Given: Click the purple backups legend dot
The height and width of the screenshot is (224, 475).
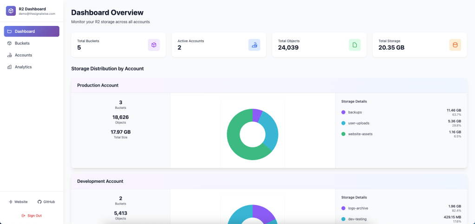Looking at the screenshot, I should point(344,112).
